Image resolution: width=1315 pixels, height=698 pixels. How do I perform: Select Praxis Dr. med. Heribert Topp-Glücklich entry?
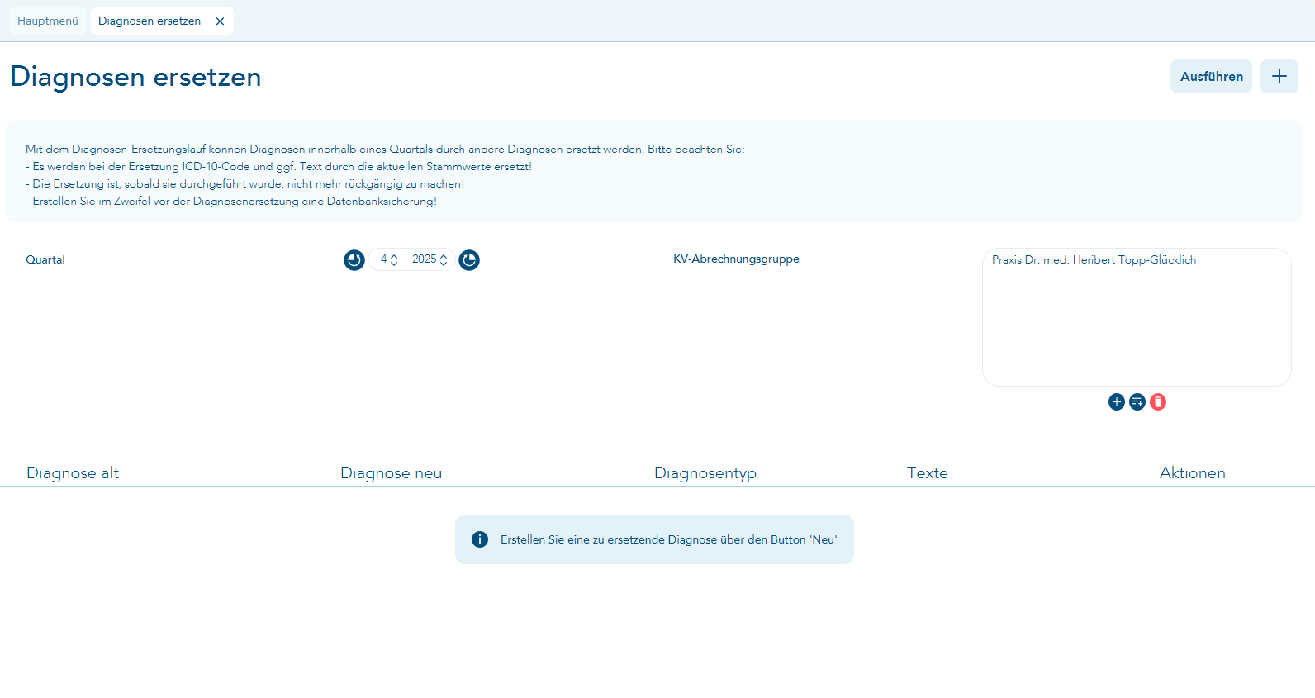point(1094,260)
